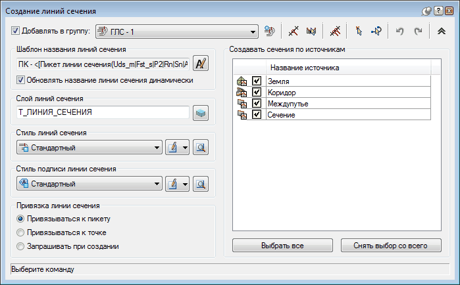460x285 pixels.
Task: Uncheck the 'Добавлять в группу' checkbox
Action: 16,30
